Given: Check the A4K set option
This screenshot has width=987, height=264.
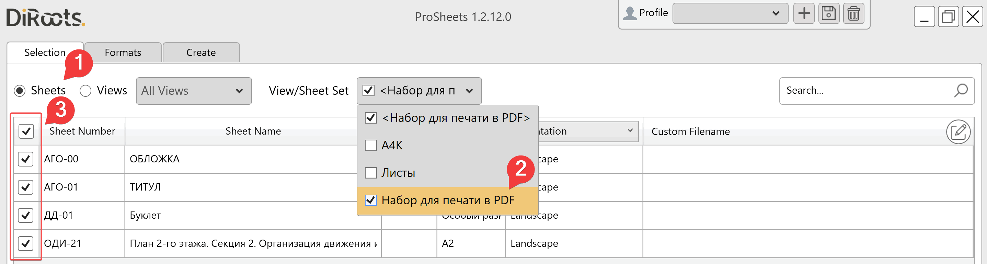Looking at the screenshot, I should (370, 145).
